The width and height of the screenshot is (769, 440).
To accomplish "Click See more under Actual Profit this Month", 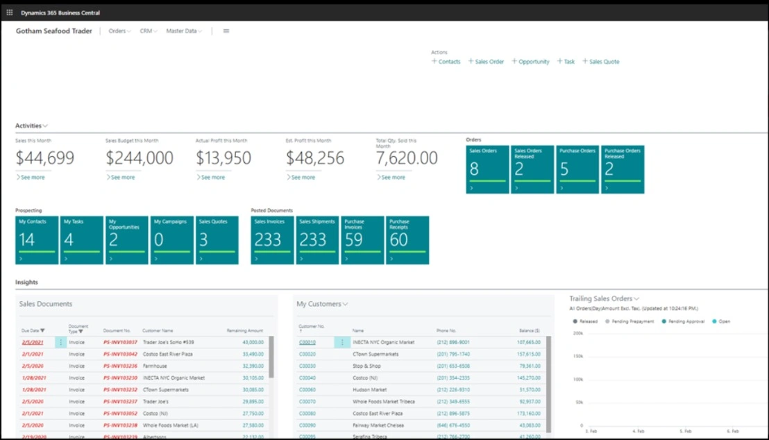I will tap(211, 177).
